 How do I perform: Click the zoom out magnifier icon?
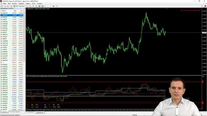click(36, 6)
